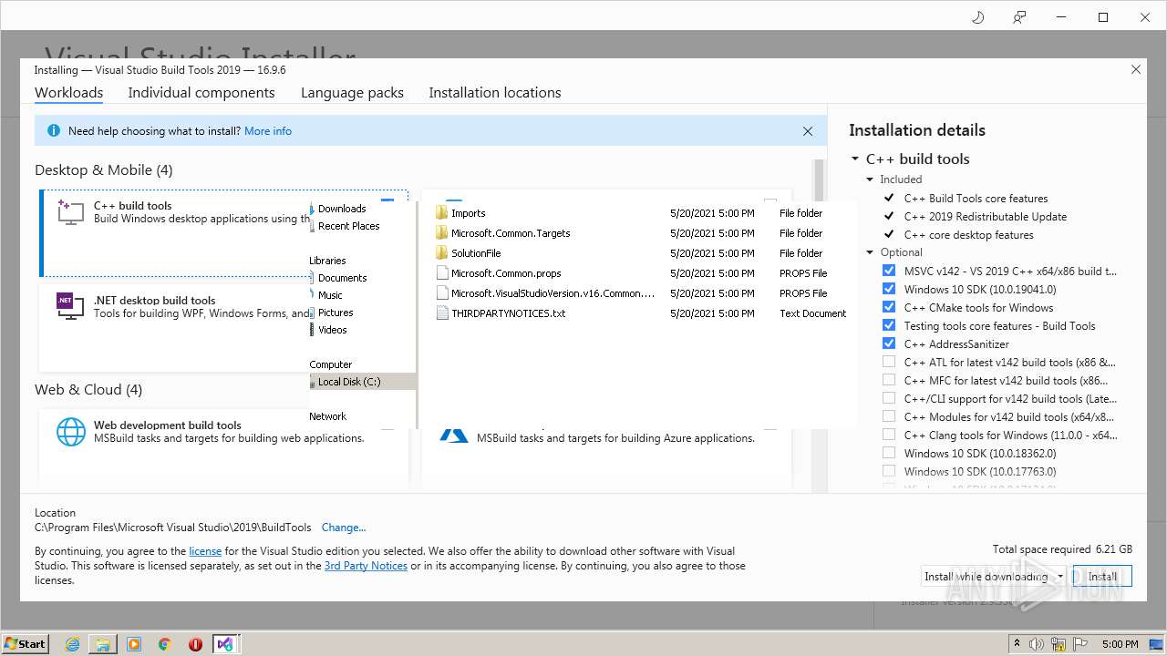Screen dimensions: 1167x656
Task: Open Windows Explorer from the taskbar
Action: pos(103,644)
